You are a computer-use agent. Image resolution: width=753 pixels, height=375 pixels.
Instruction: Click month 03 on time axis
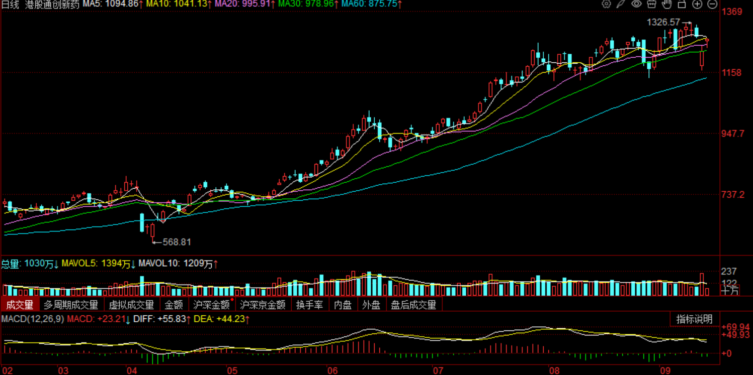tap(63, 370)
